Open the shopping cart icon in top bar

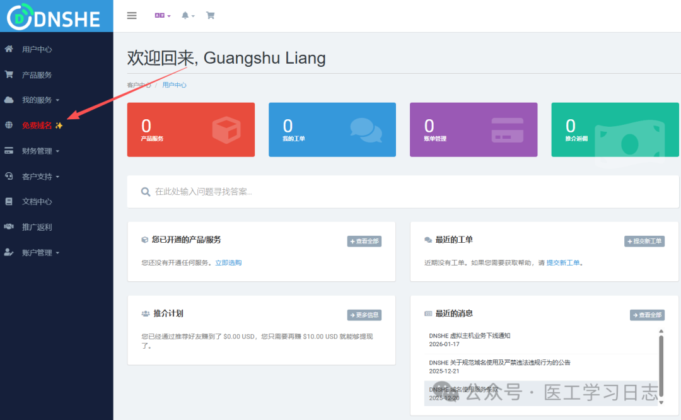pyautogui.click(x=211, y=16)
